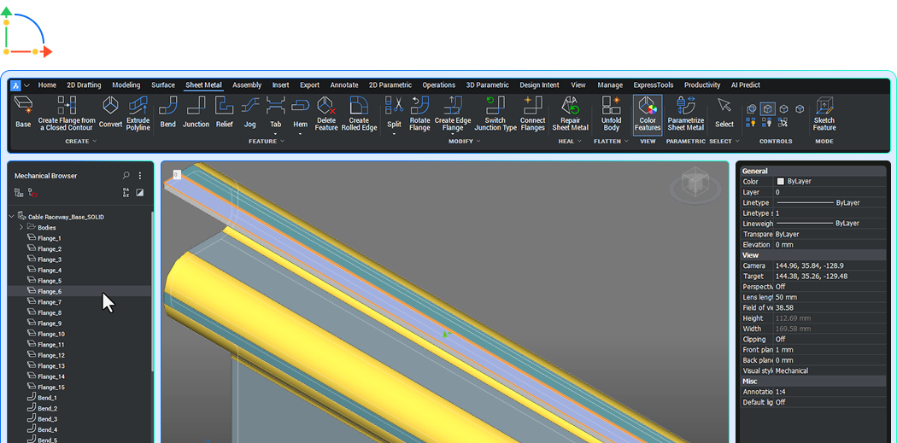Click Switch Junction Type
This screenshot has width=897, height=443.
pyautogui.click(x=495, y=114)
